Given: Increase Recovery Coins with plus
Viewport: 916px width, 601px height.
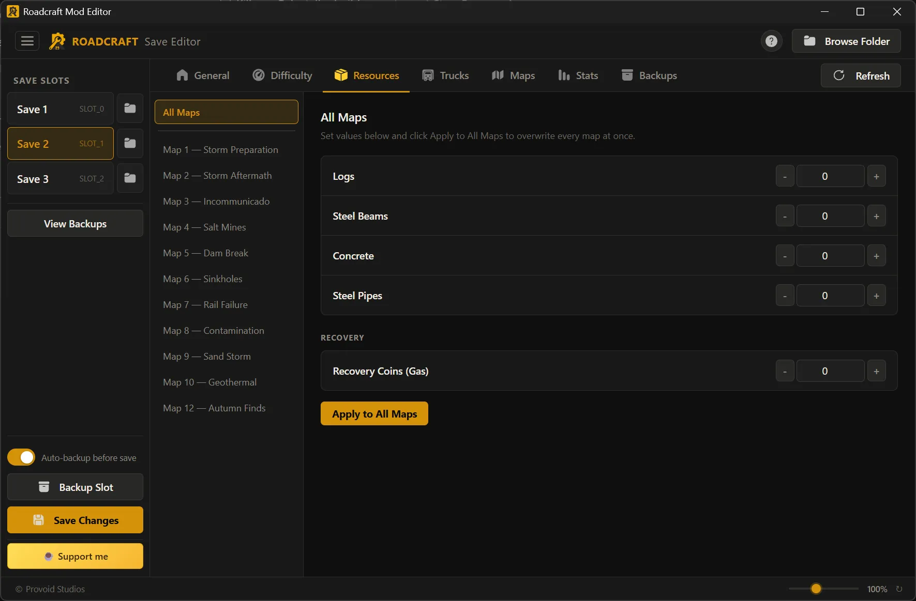Looking at the screenshot, I should point(876,371).
